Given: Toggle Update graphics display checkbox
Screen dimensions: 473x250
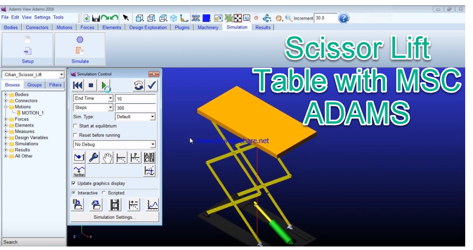Looking at the screenshot, I should pos(74,183).
